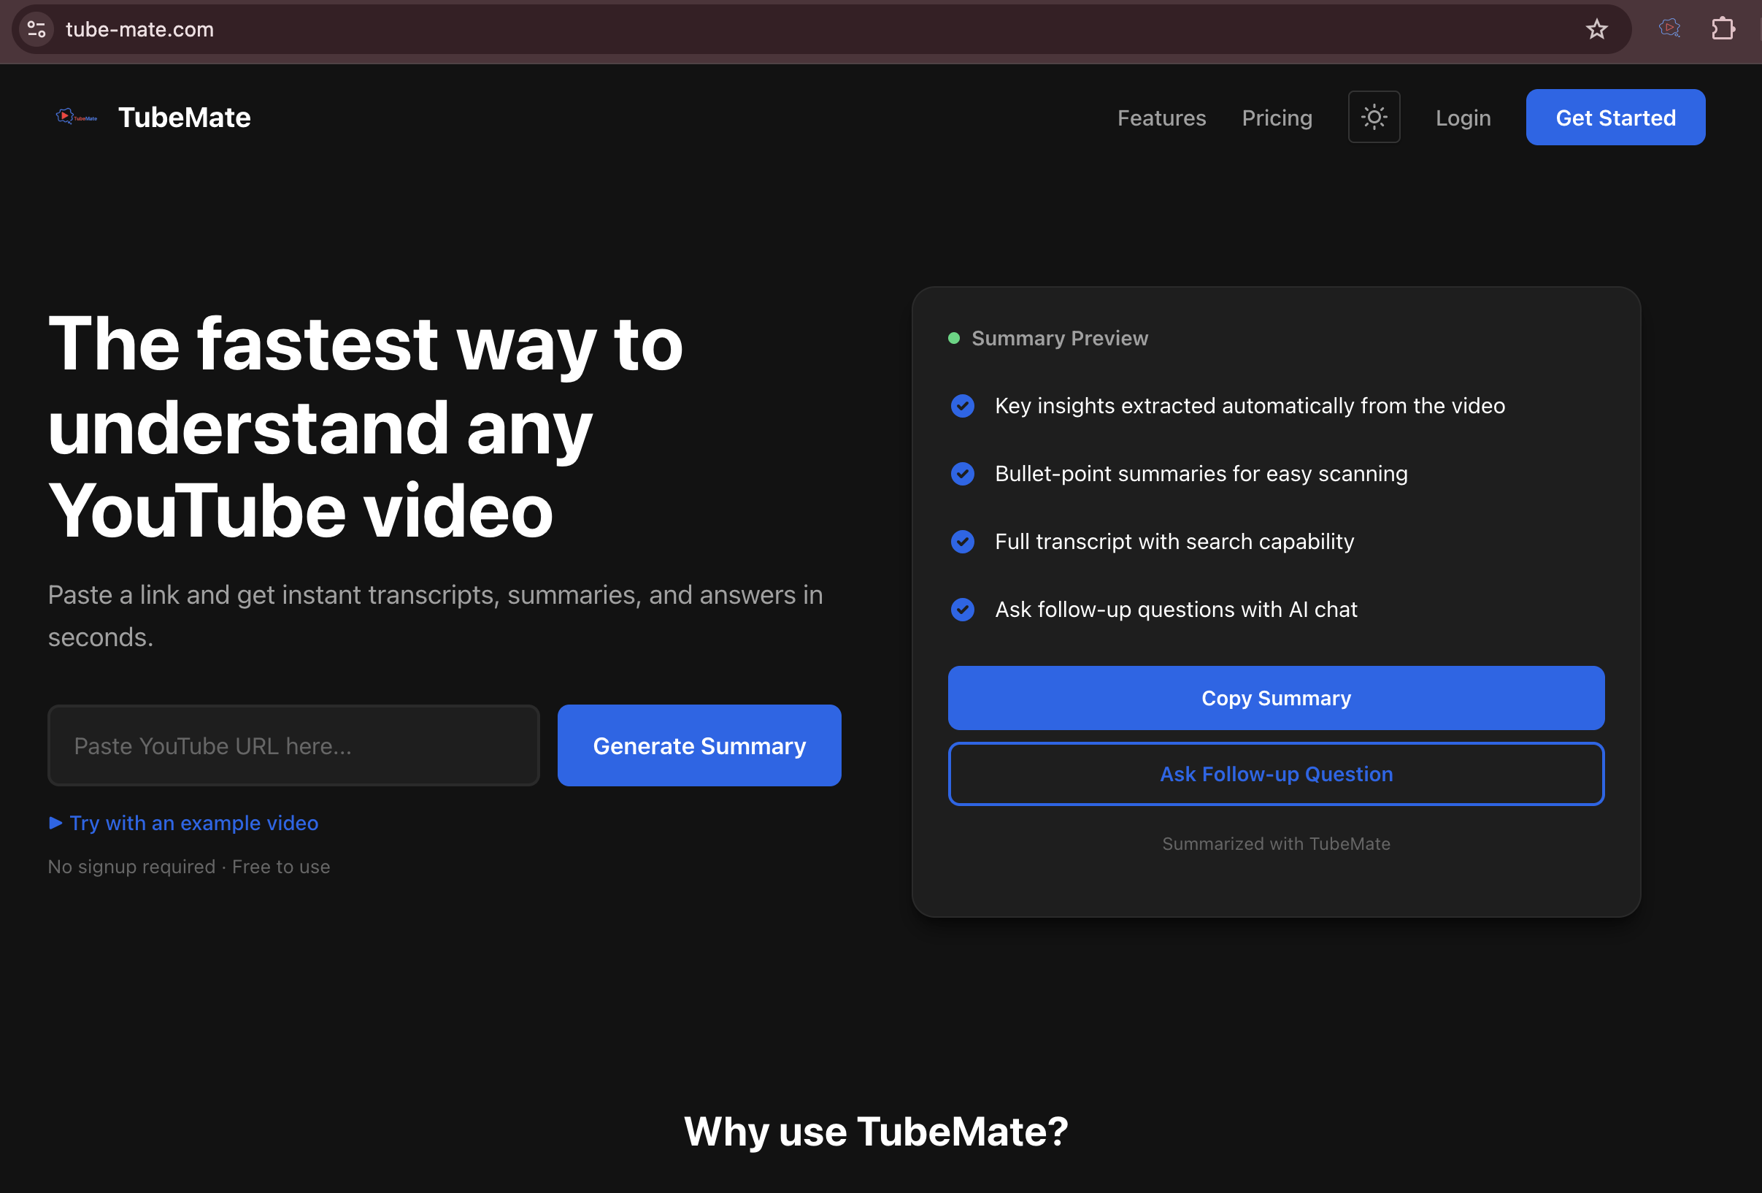Click the main headline 'The fastest way to understand'
1762x1193 pixels.
pyautogui.click(x=366, y=427)
